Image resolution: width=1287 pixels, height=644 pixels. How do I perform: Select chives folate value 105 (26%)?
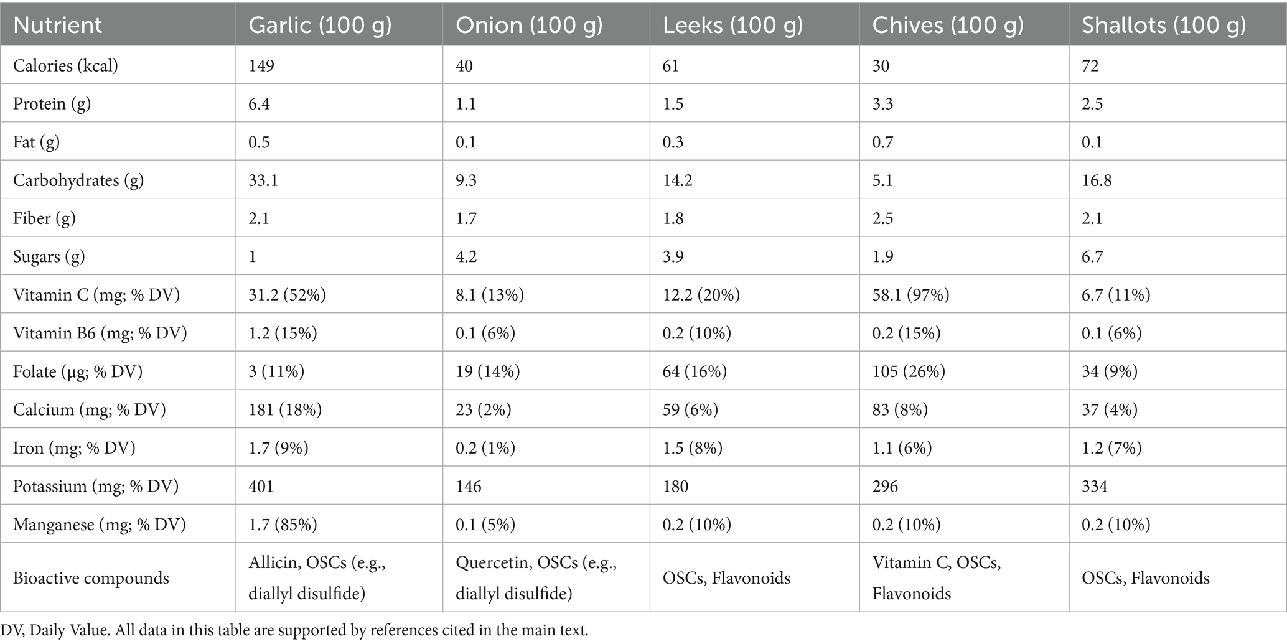coord(909,371)
